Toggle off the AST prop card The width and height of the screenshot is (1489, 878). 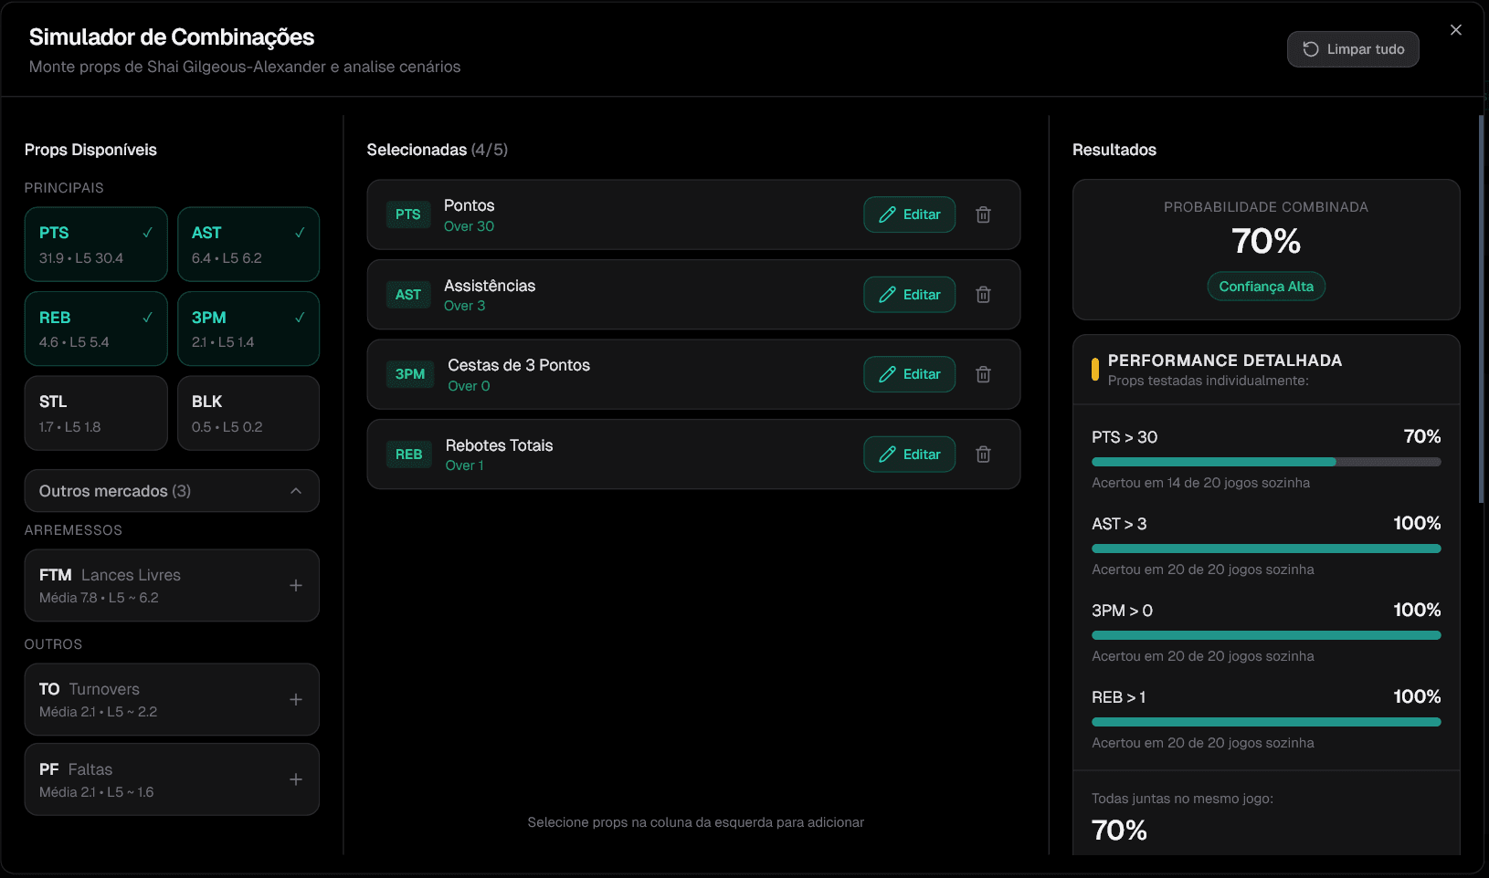248,245
